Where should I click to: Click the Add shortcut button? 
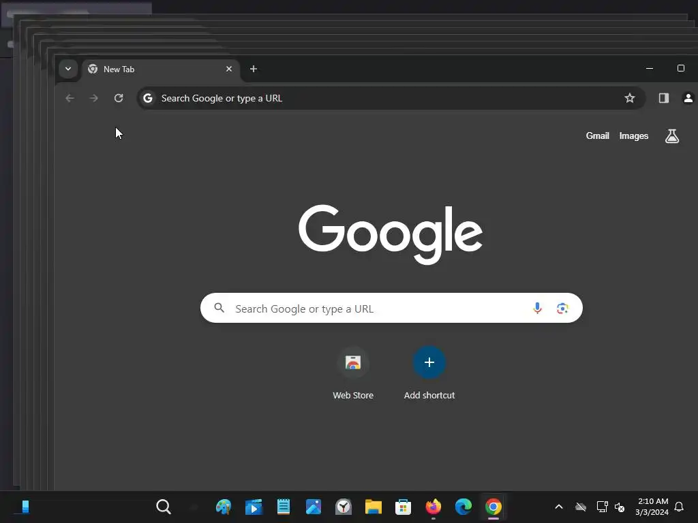pyautogui.click(x=429, y=374)
